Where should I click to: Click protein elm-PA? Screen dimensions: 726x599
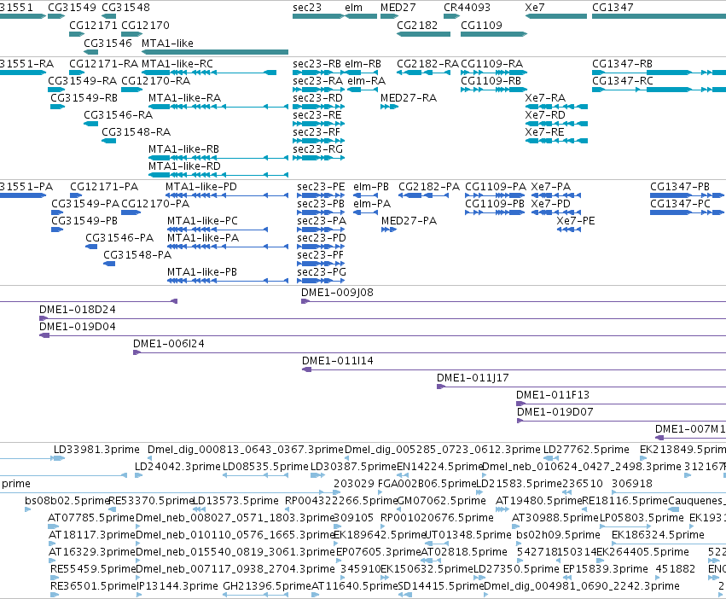pos(365,212)
